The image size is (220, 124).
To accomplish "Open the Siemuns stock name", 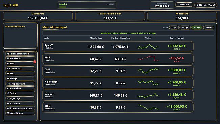I will [x=49, y=94].
